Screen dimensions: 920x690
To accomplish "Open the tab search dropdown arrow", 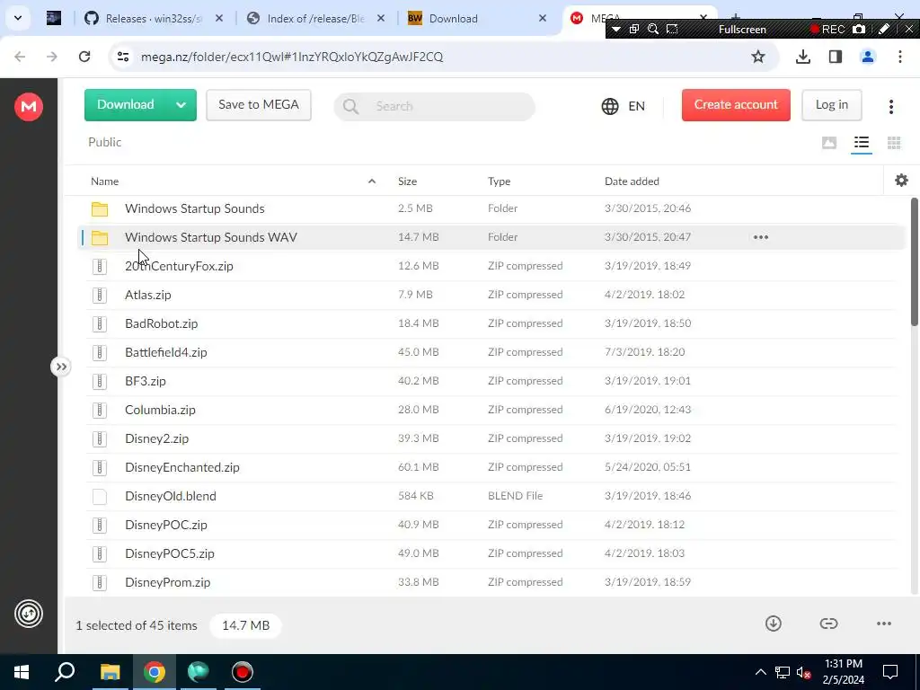I will point(18,18).
